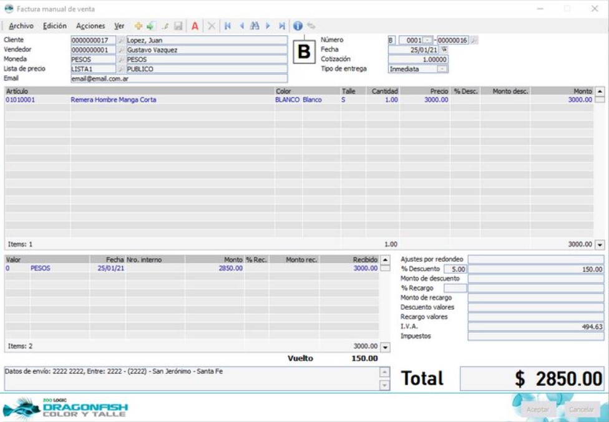Jump to the last record arrow
609x422 pixels.
282,26
